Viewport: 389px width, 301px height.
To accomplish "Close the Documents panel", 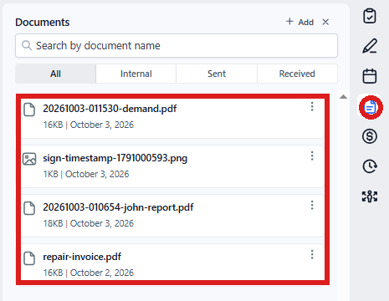I will tap(325, 22).
